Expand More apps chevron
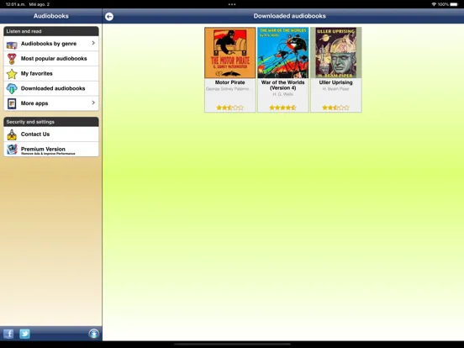Viewport: 464px width, 348px height. point(93,103)
